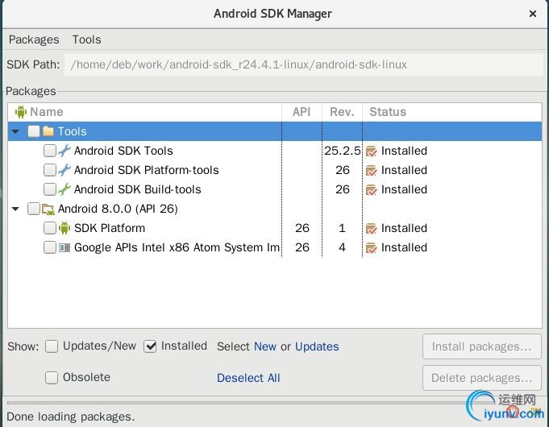Select the Android SDK Tools row label
Viewport: 549px width, 427px height.
pyautogui.click(x=123, y=151)
